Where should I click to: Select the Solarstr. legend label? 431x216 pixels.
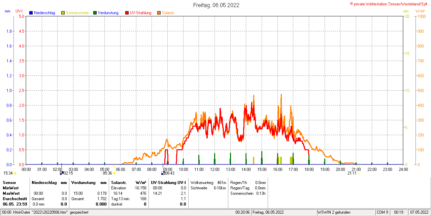pos(168,13)
